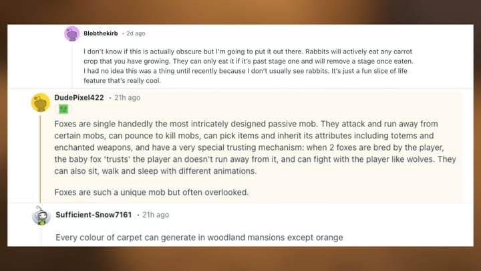Click the "21h ago" timestamp beside DudePixel422
481x271 pixels.
click(127, 98)
